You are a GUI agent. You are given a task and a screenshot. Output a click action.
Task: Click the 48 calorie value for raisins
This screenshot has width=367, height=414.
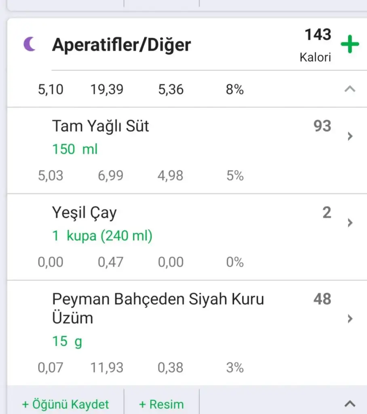point(322,300)
